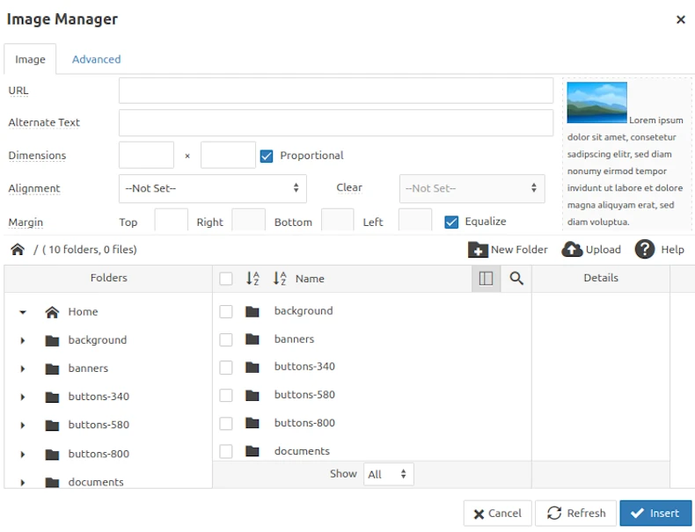Click the New Folder icon
Viewport: 695px width, 532px height.
pos(478,250)
